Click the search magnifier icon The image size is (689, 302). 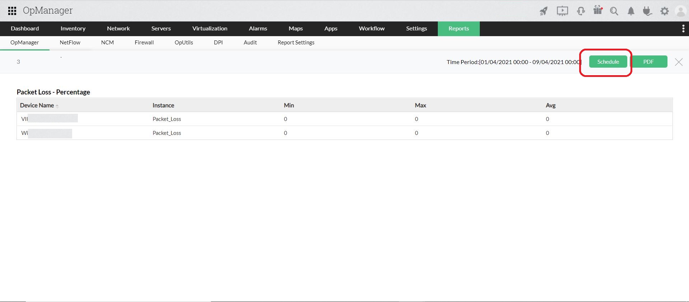[x=614, y=11]
